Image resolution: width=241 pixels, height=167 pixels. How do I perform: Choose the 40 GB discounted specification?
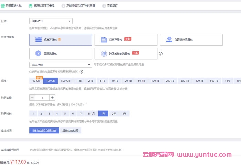coord(36,81)
